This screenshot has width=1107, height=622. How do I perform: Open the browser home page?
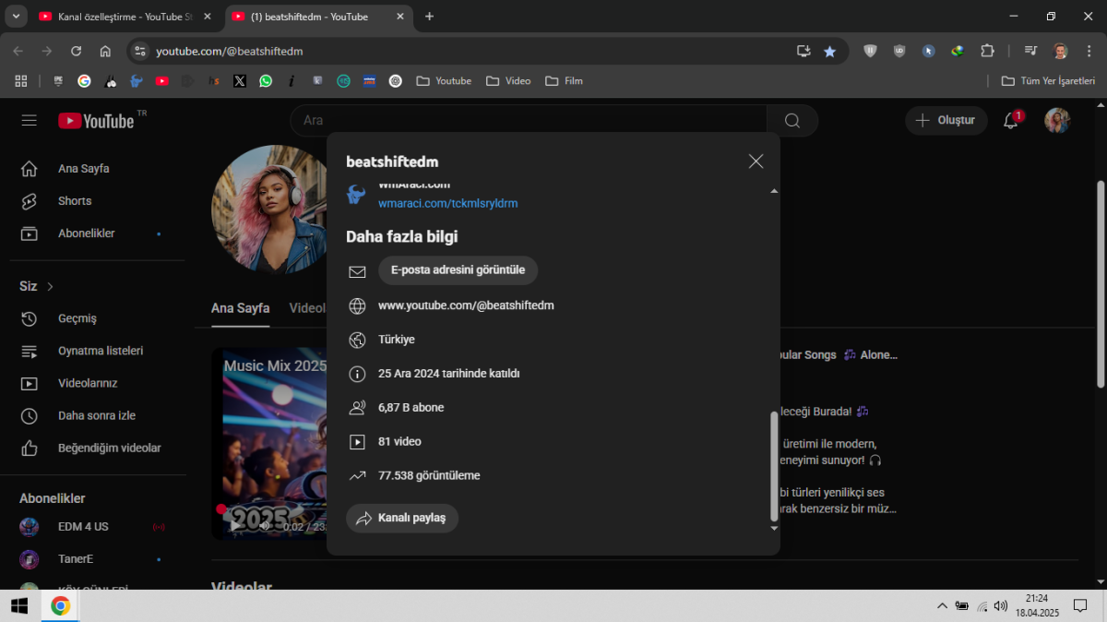(105, 52)
